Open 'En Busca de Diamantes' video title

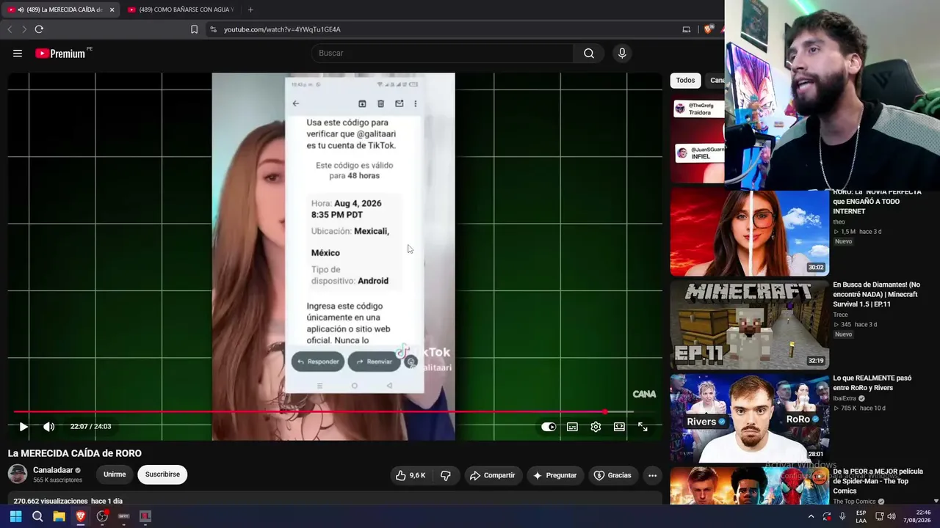876,294
